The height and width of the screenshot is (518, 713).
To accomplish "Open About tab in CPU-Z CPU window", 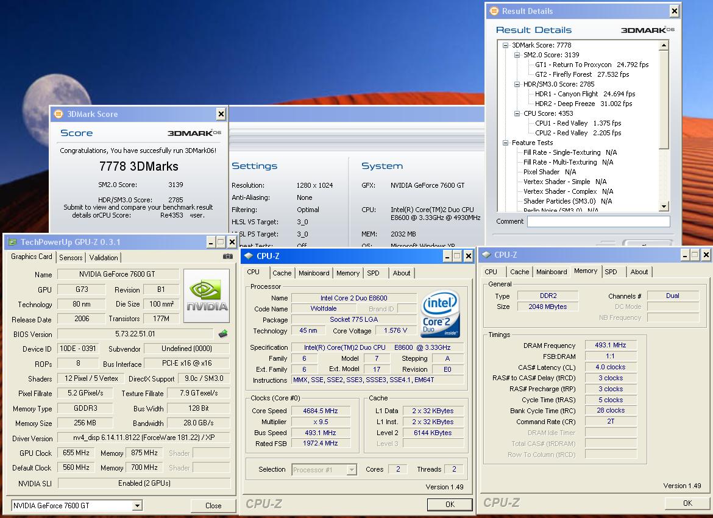I will (x=402, y=273).
